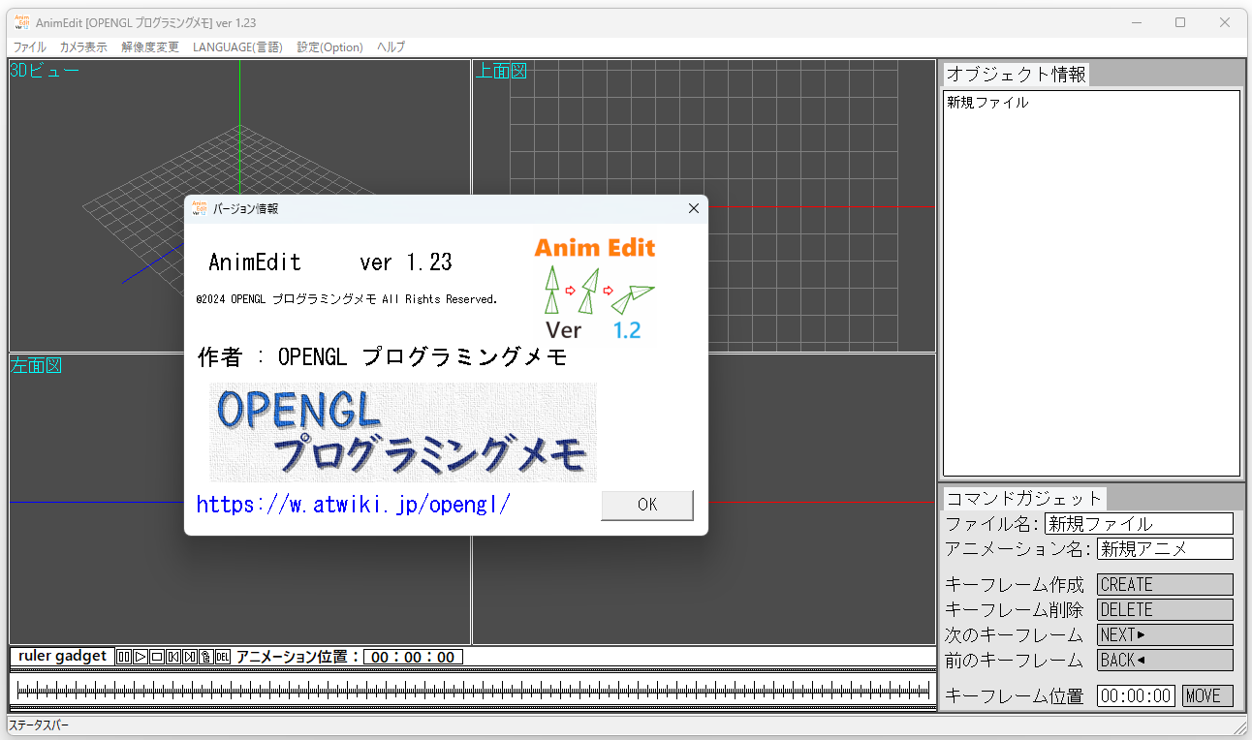Click the NEXT keyframe button
Viewport: 1252px width, 740px height.
click(1164, 635)
